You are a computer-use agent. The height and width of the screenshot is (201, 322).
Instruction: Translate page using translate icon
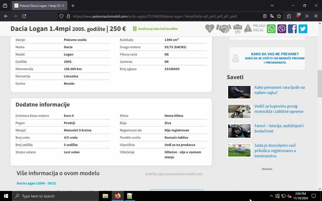click(272, 16)
